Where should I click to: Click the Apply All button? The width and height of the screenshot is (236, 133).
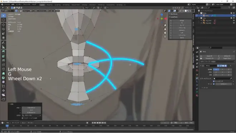[x=209, y=56]
